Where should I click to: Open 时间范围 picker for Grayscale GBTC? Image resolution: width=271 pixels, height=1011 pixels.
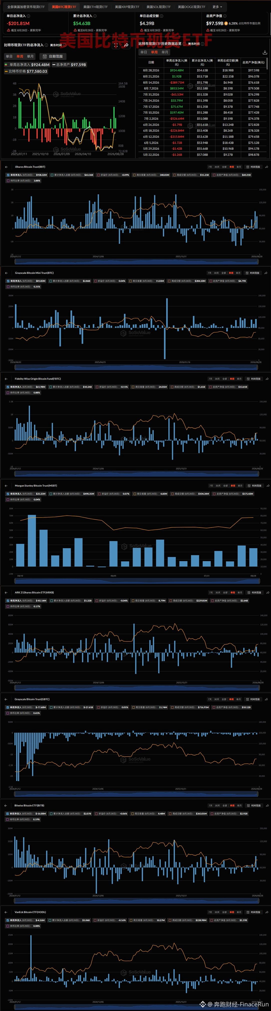pos(253,699)
